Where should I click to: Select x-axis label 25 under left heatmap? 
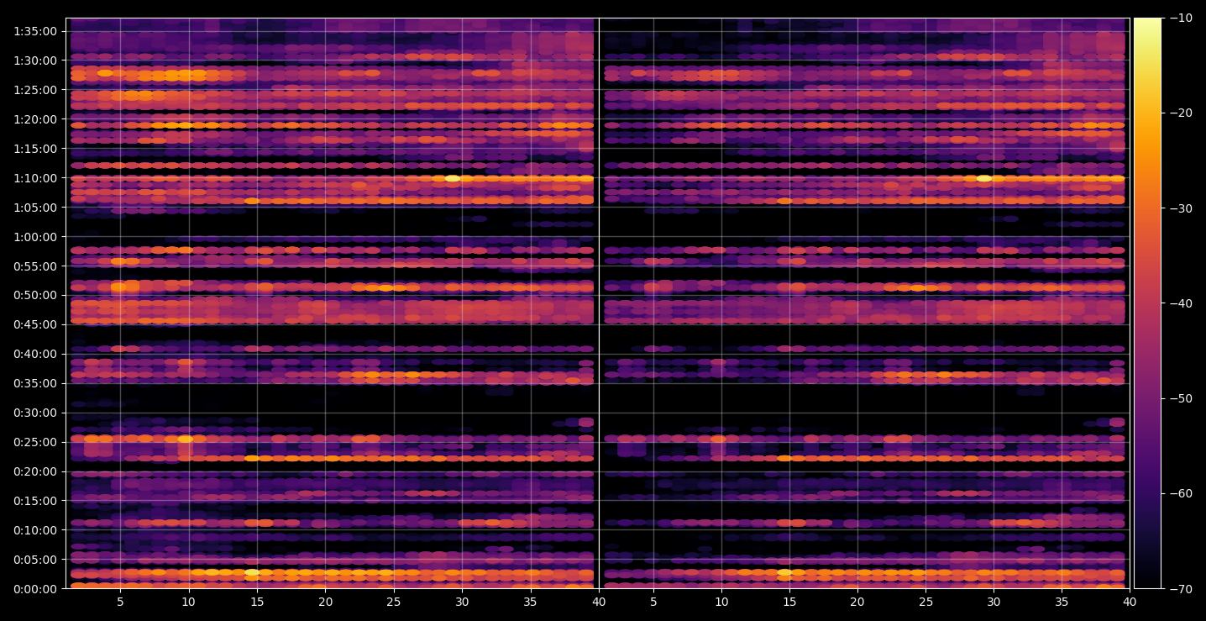point(394,603)
